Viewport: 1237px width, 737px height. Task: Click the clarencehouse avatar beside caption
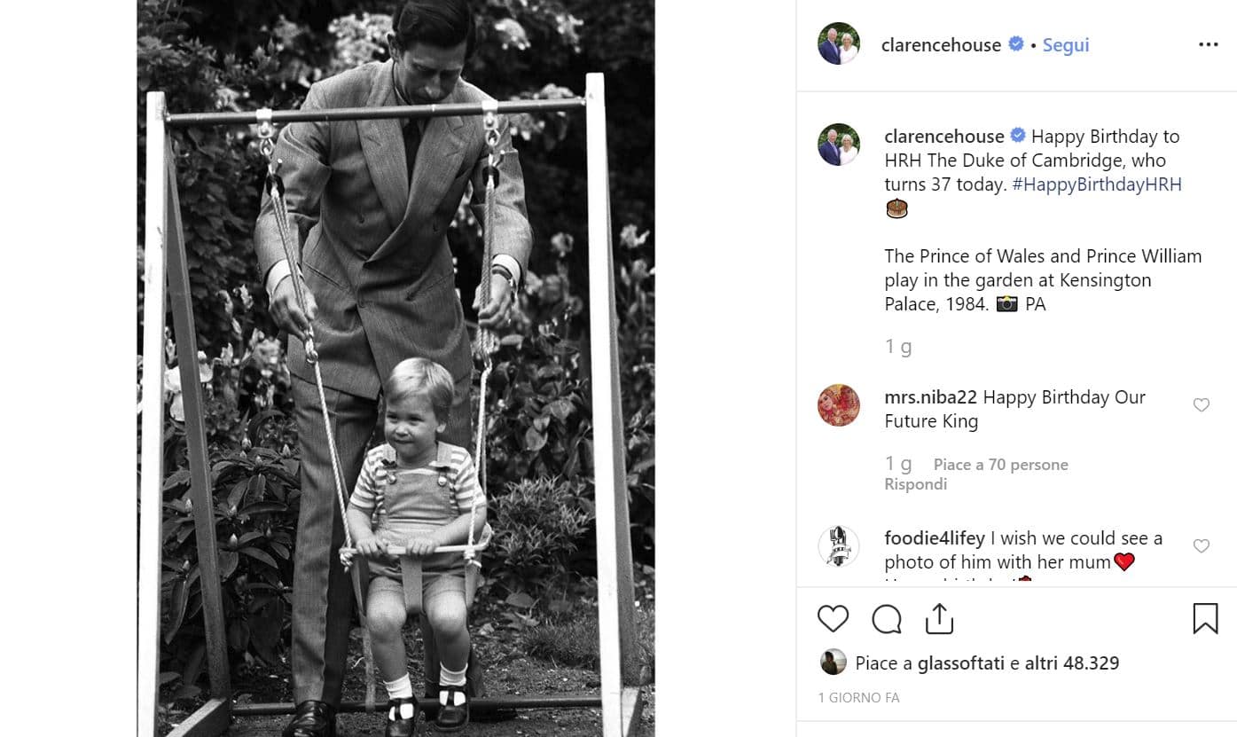pyautogui.click(x=838, y=145)
